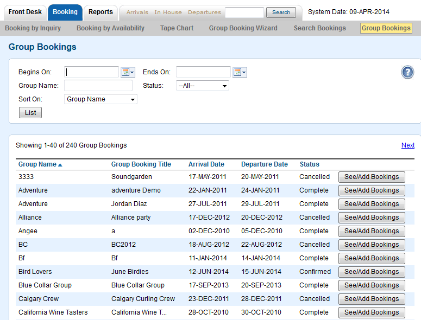The image size is (421, 320).
Task: Sort by Group Booking Title header
Action: click(x=141, y=164)
